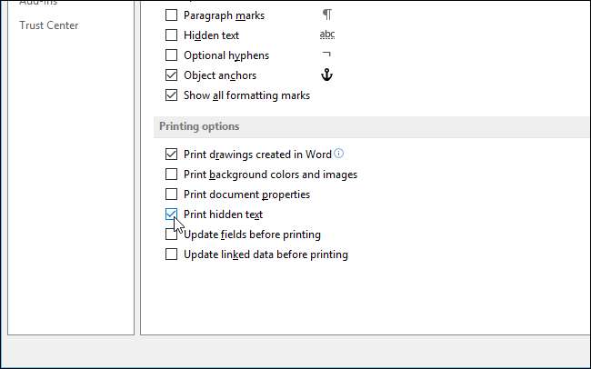
Task: Click the optional hyphen symbol
Action: point(327,55)
